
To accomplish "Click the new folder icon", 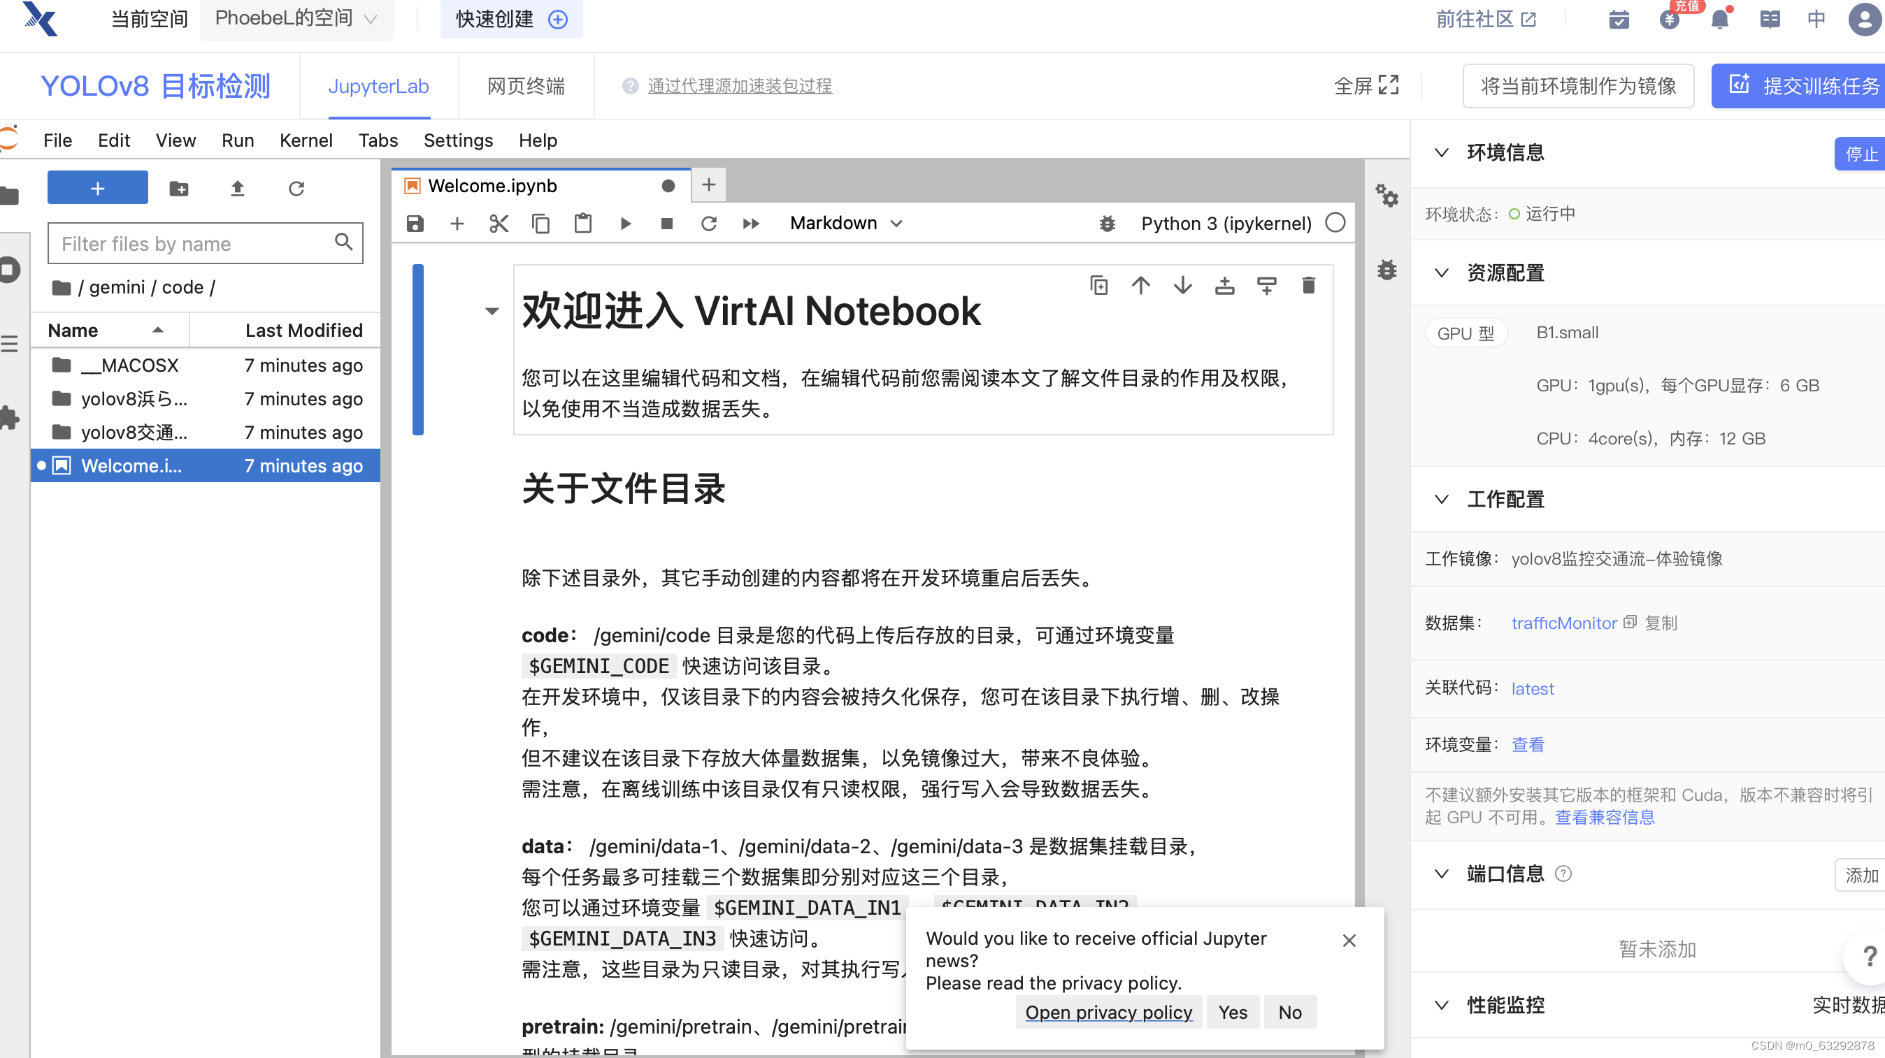I will 178,189.
